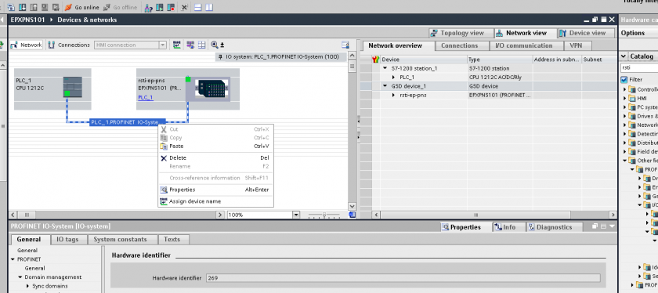This screenshot has height=293, width=658.
Task: Open the Network overview tab
Action: click(x=399, y=45)
